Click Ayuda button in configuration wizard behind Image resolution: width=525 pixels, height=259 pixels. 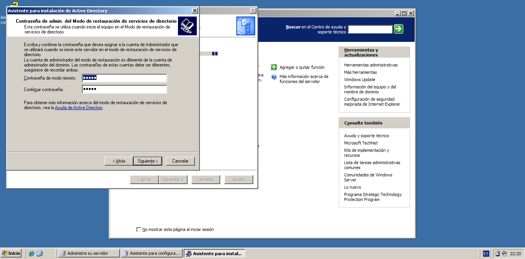(x=239, y=179)
